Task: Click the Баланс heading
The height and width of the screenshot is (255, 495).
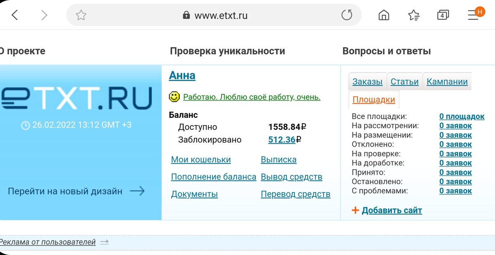Action: click(x=184, y=115)
